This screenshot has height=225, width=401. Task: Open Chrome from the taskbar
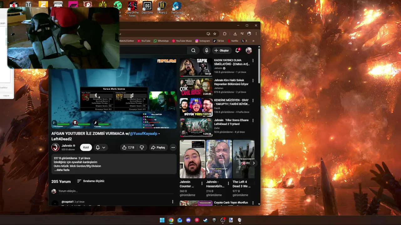coord(171,220)
